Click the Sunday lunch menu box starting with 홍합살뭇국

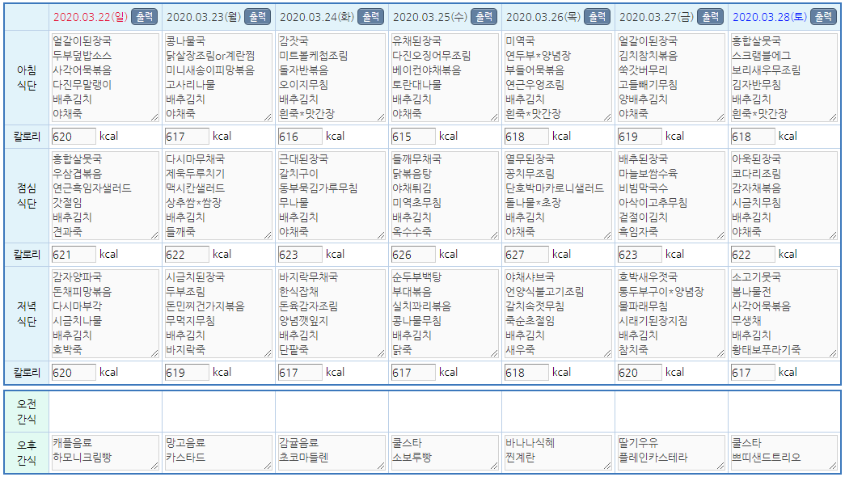104,196
